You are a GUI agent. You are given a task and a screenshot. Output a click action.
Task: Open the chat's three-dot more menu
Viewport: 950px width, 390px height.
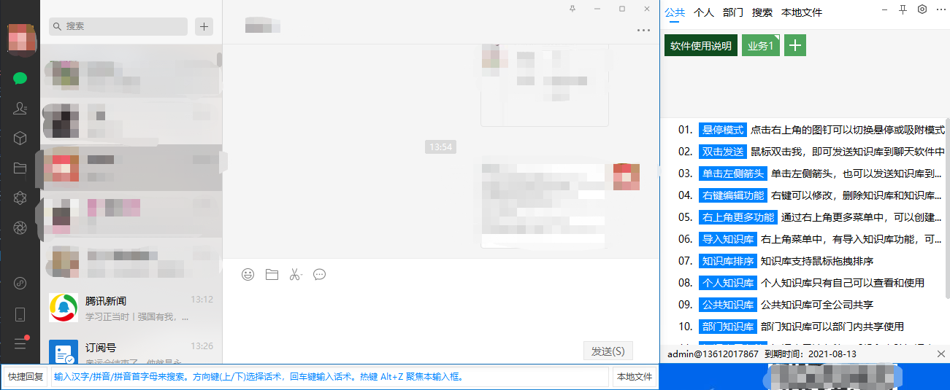point(643,31)
